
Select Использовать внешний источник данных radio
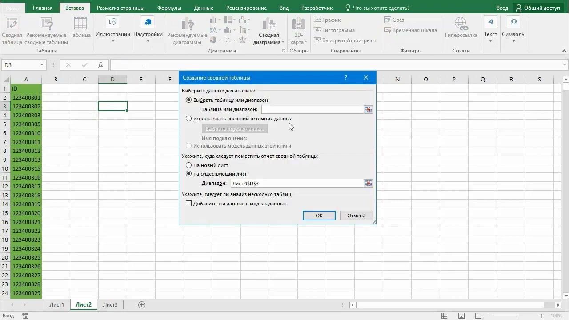(x=188, y=119)
